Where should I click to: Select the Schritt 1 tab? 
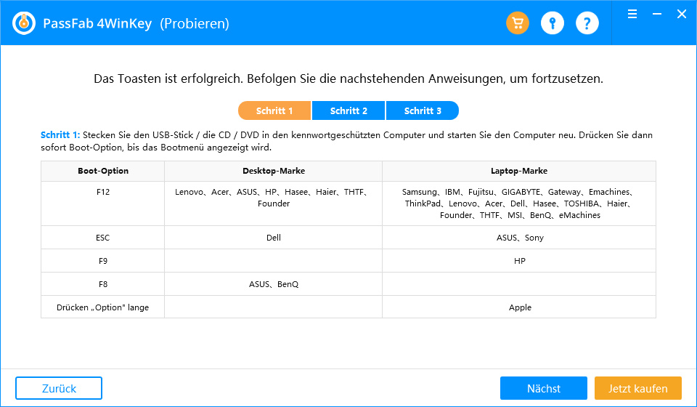[274, 110]
